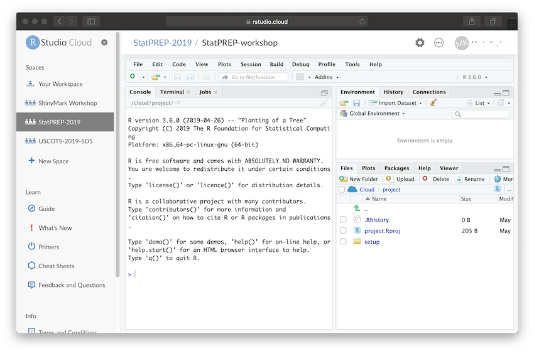Viewport: 534px width, 353px height.
Task: Go up one directory with the green arrow
Action: click(x=357, y=208)
